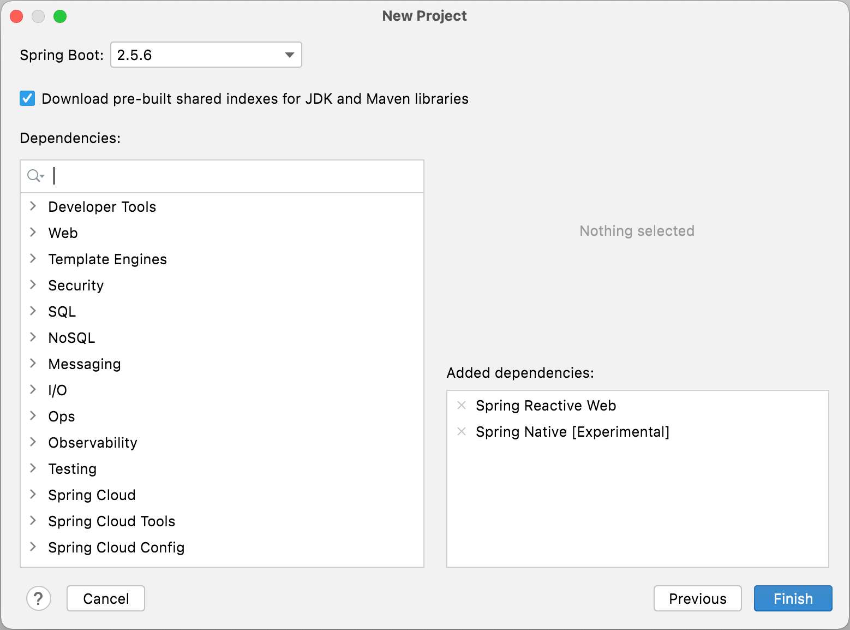
Task: Click the search magnifier icon in Dependencies
Action: (35, 176)
